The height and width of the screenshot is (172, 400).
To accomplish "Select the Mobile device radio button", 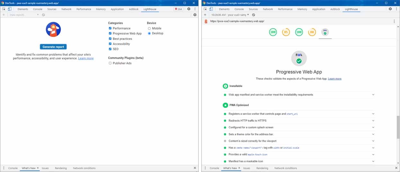I will [x=149, y=28].
